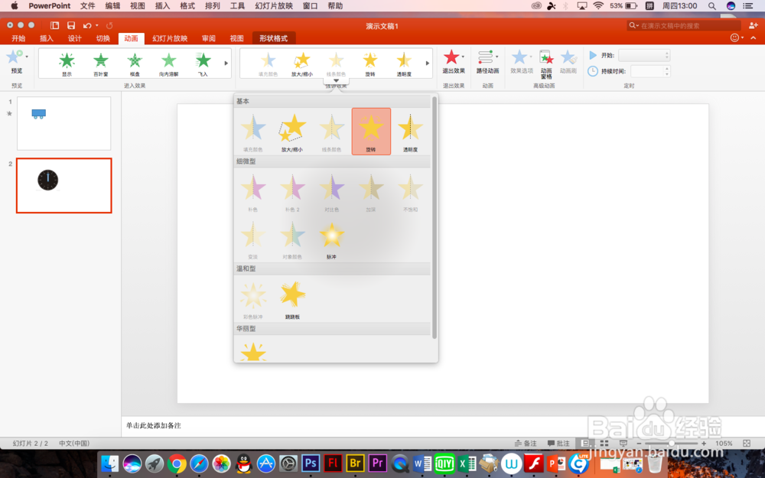The height and width of the screenshot is (478, 765).
Task: Open the 开始 timing combo box
Action: click(644, 55)
